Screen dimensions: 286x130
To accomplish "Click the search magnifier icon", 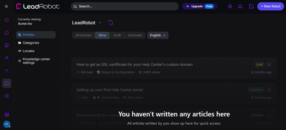I will 75,6.
